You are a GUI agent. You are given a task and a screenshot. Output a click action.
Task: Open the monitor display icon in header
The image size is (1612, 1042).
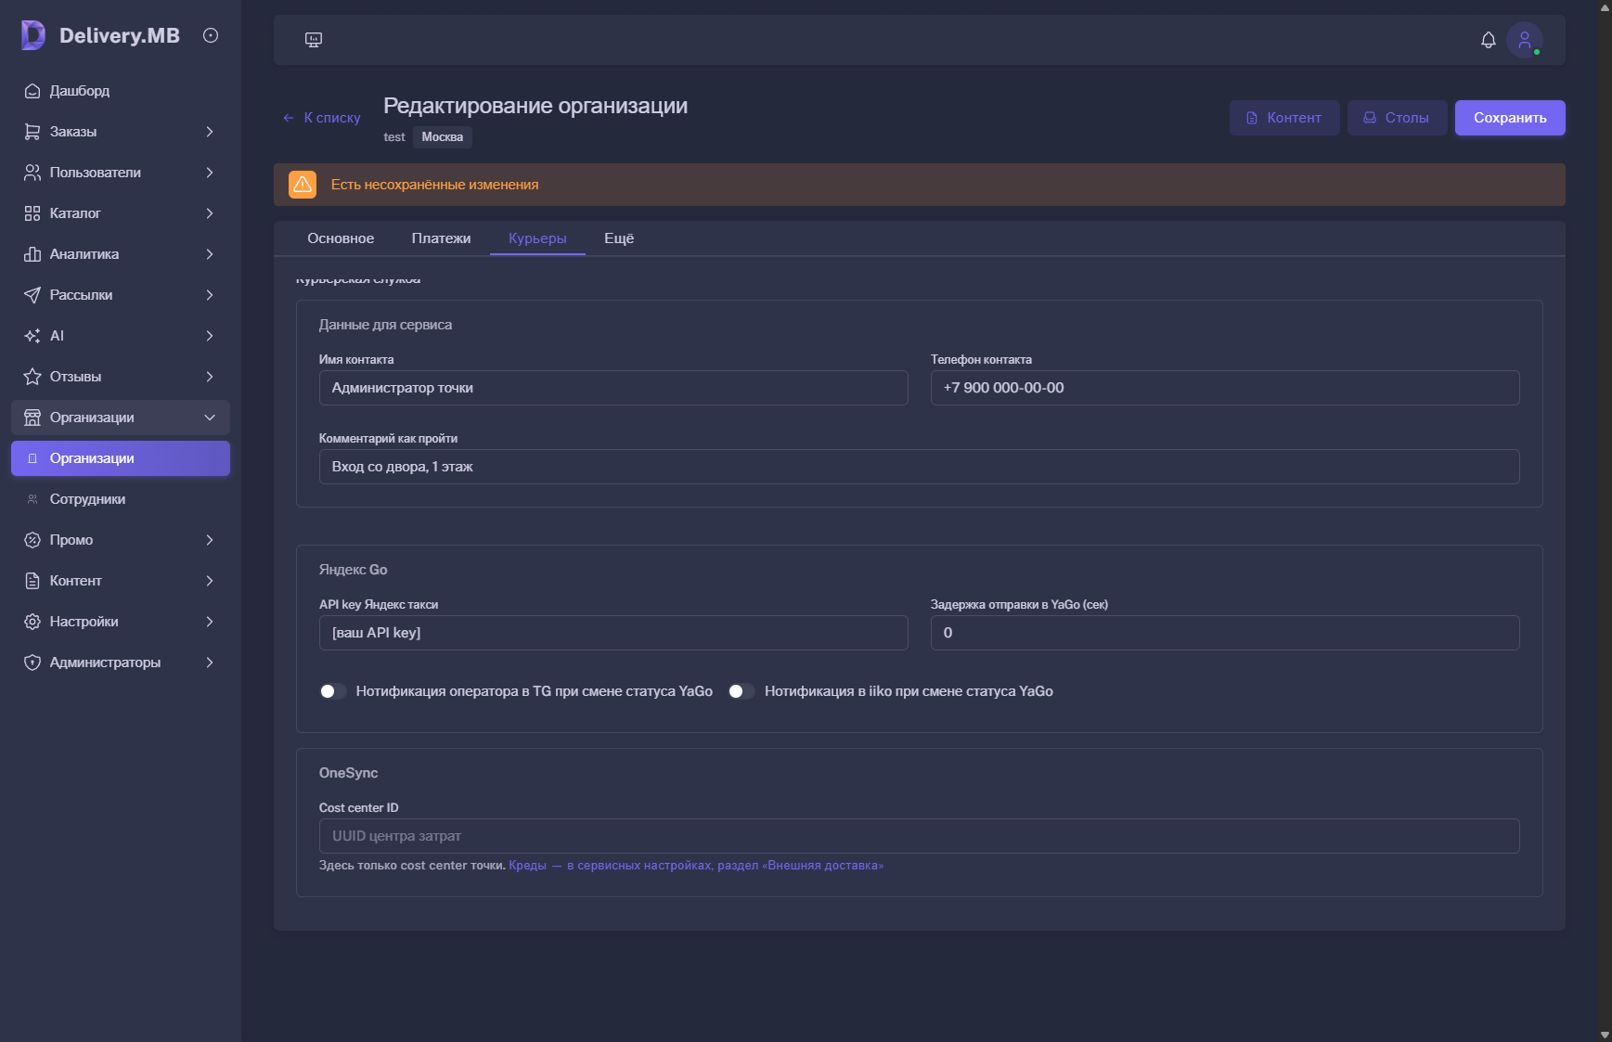tap(314, 40)
